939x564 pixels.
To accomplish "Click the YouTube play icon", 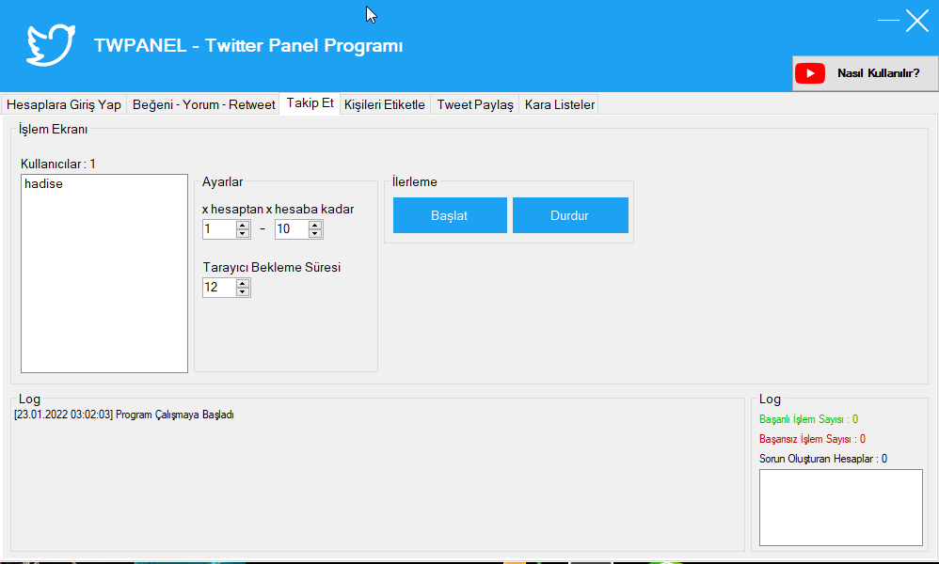I will (x=810, y=73).
